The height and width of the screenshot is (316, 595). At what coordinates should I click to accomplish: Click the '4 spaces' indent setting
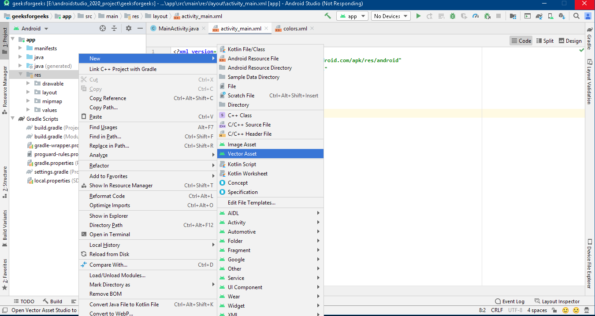(537, 310)
